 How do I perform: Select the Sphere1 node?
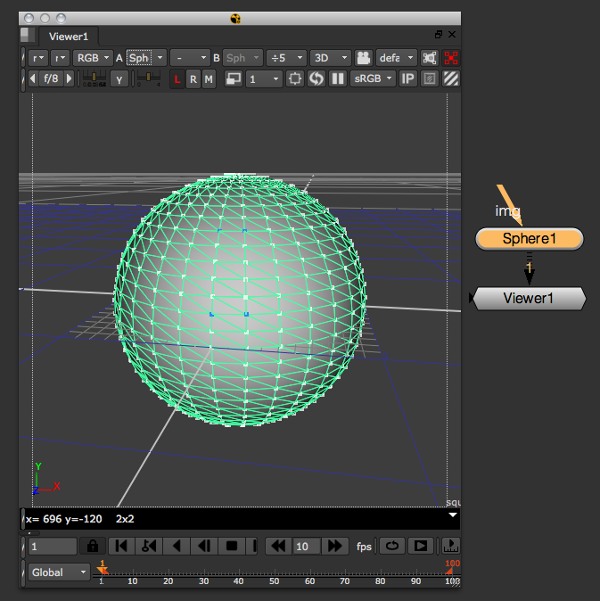[x=529, y=239]
